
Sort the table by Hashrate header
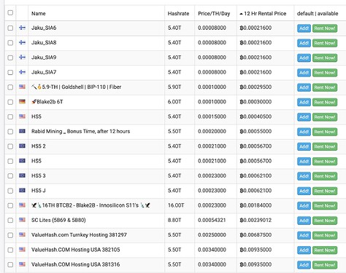[178, 14]
